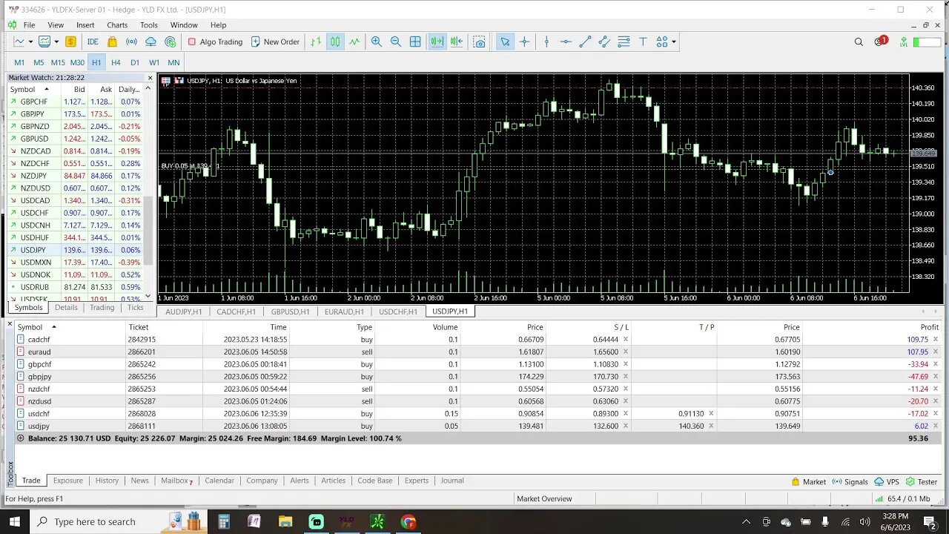This screenshot has height=534, width=949.
Task: Expand the balance summary row
Action: click(21, 438)
